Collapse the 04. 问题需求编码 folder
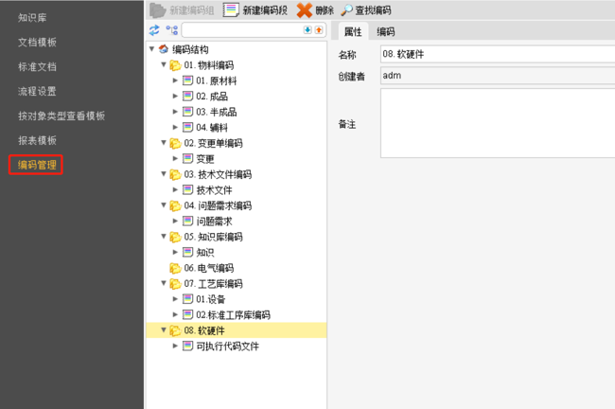This screenshot has width=615, height=409. coord(164,204)
